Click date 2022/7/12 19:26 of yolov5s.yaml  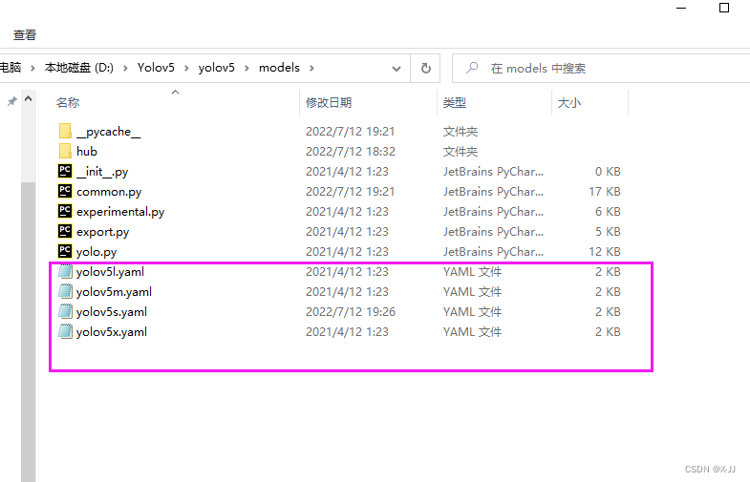pyautogui.click(x=351, y=312)
